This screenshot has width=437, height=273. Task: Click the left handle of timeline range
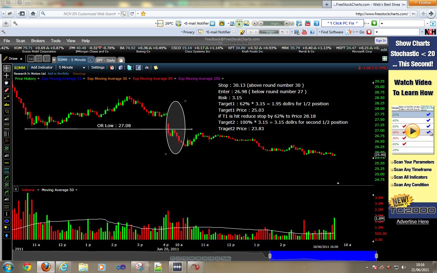pos(270,256)
